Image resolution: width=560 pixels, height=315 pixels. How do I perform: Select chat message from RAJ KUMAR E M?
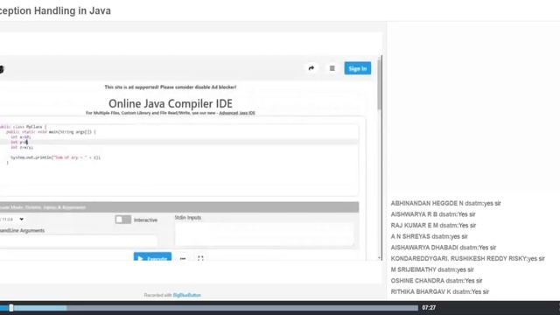pos(433,226)
